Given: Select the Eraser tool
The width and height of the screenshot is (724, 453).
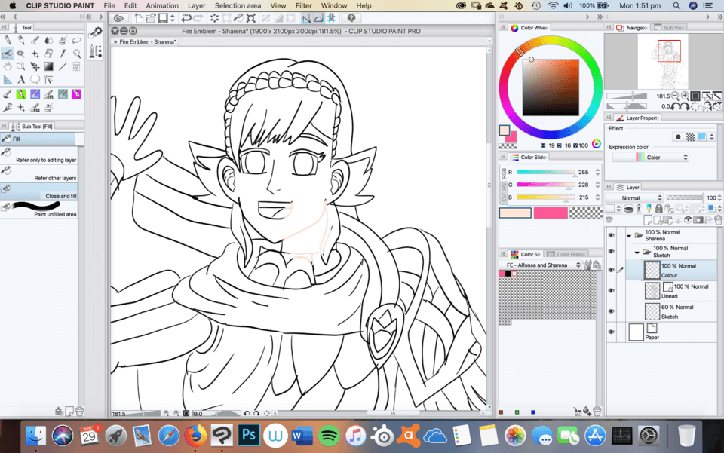Looking at the screenshot, I should pos(49,53).
